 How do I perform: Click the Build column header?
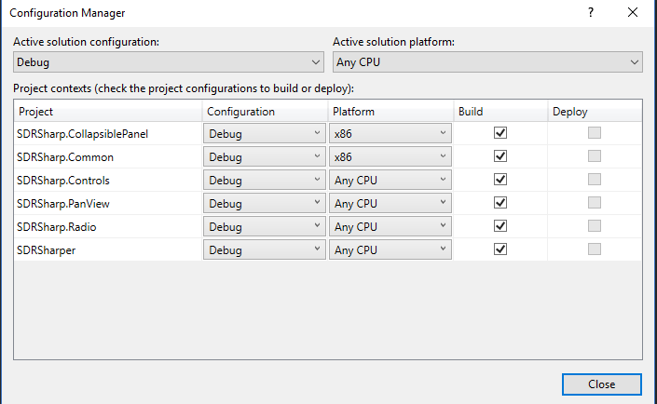tap(500, 111)
